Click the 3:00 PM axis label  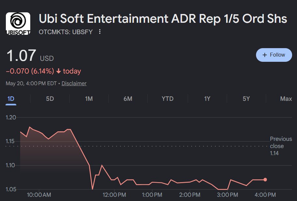(227, 195)
